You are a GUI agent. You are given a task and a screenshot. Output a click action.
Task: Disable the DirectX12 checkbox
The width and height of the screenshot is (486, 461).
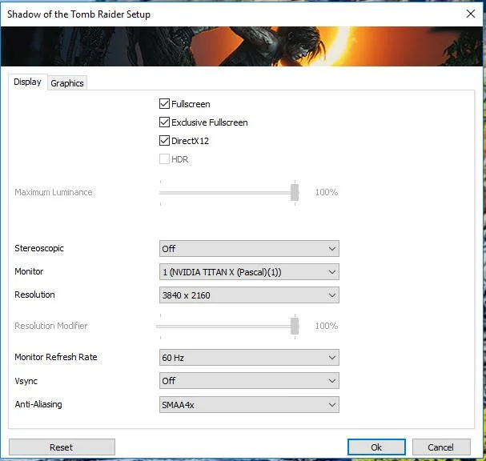(x=164, y=141)
